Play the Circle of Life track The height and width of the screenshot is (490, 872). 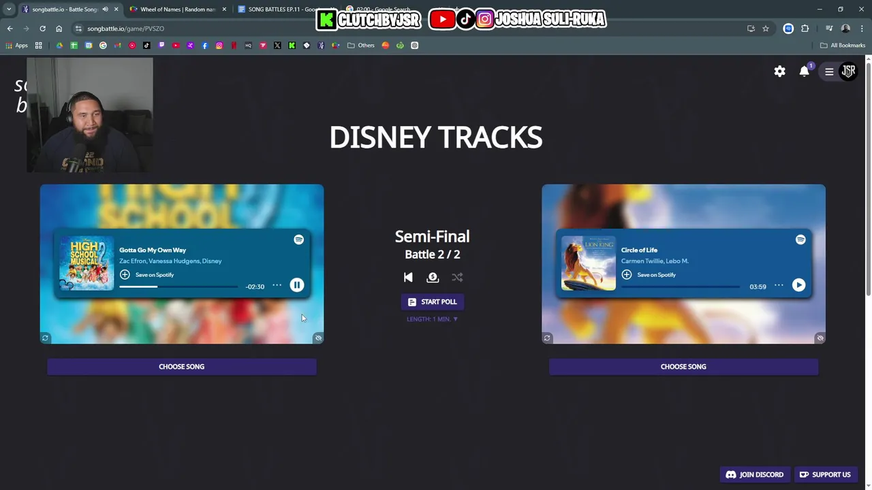pos(798,285)
